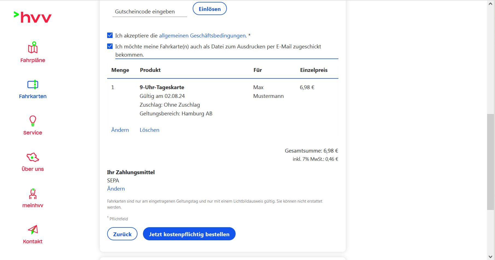495x260 pixels.
Task: Open the allgemeinen Geschäftsbedingungen link
Action: pyautogui.click(x=202, y=36)
